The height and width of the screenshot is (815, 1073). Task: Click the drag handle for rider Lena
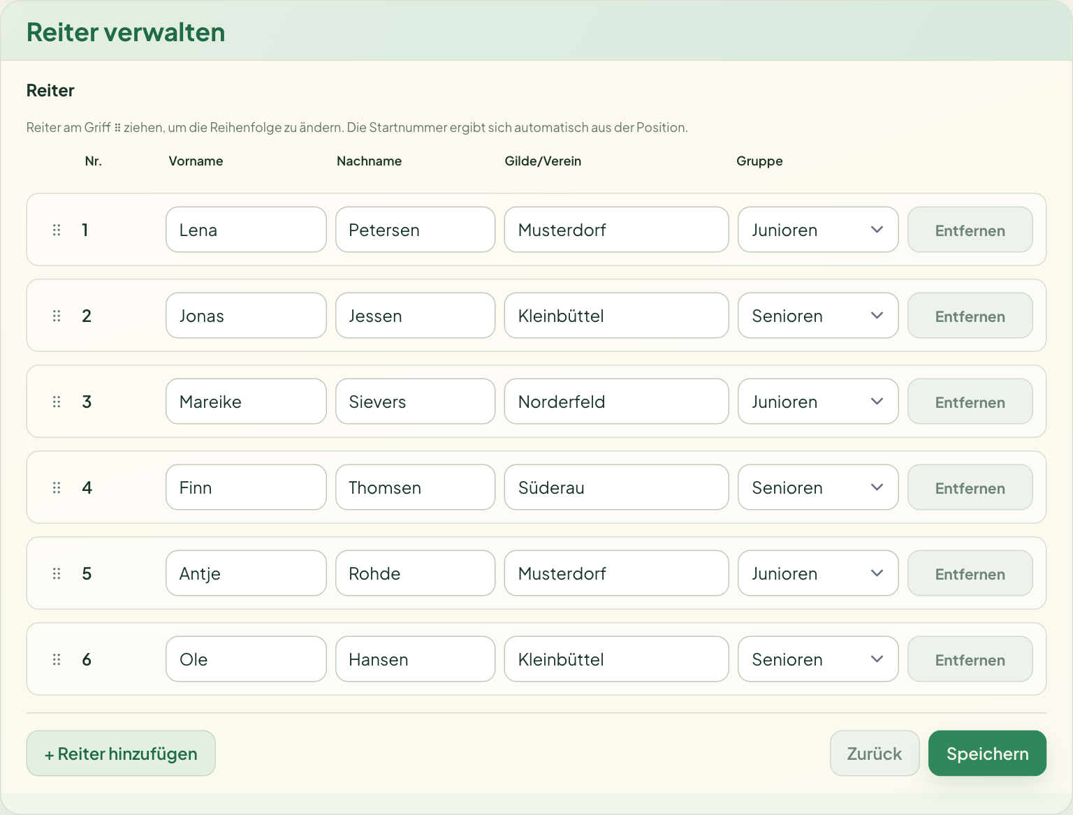[x=57, y=230]
